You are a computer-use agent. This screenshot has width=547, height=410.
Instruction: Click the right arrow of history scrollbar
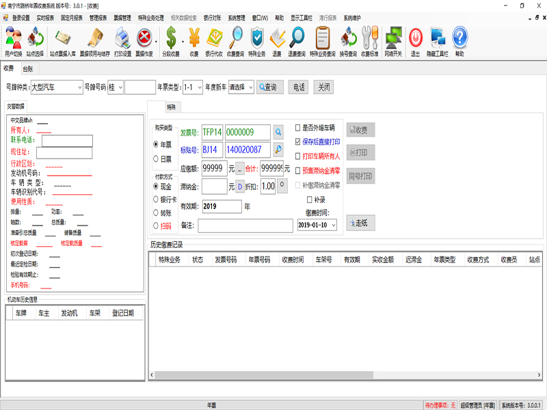tap(539, 374)
